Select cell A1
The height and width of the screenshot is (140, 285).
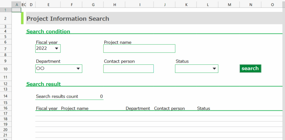(x=16, y=10)
